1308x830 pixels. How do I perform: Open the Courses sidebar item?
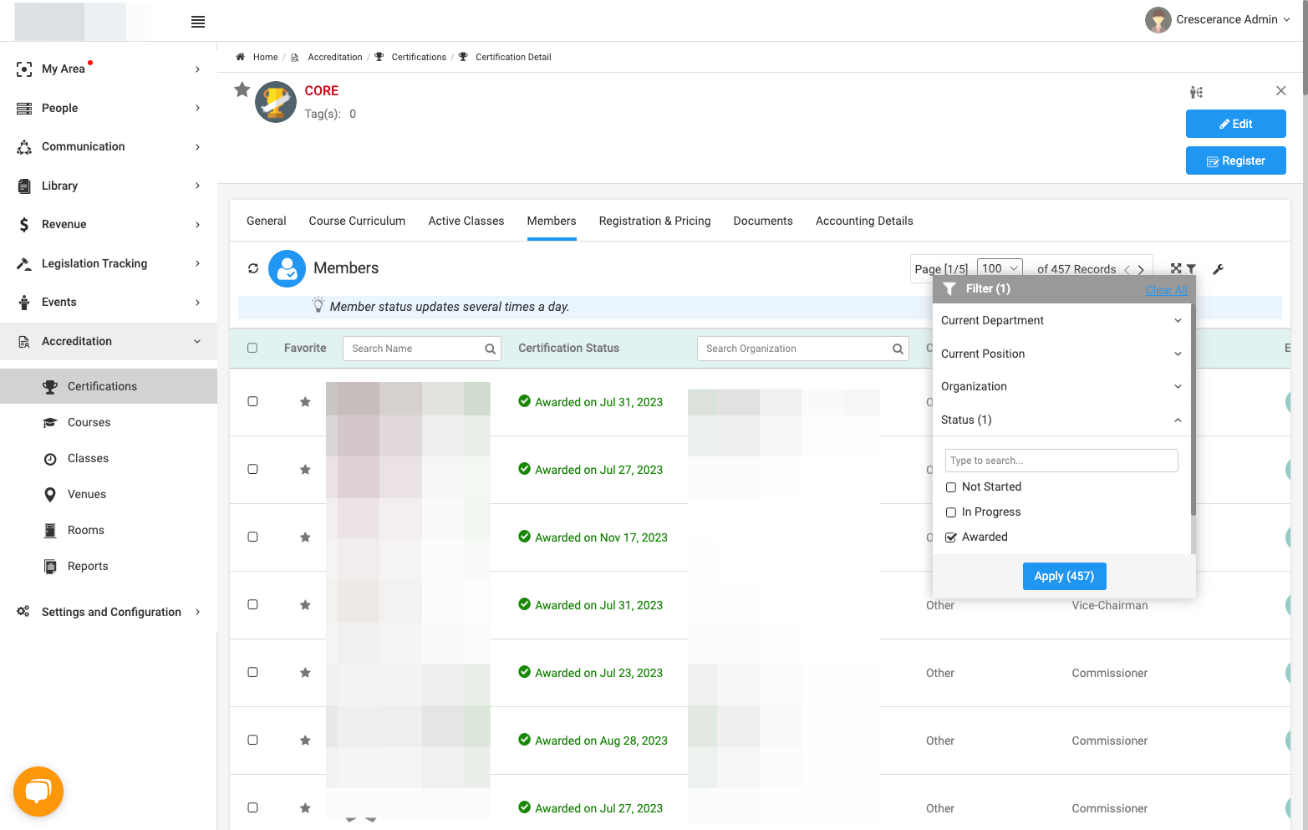(89, 422)
